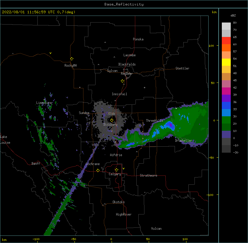Pick the orange 57–60 dBZ legend swatch
This screenshot has height=243, width=248.
pos(226,48)
